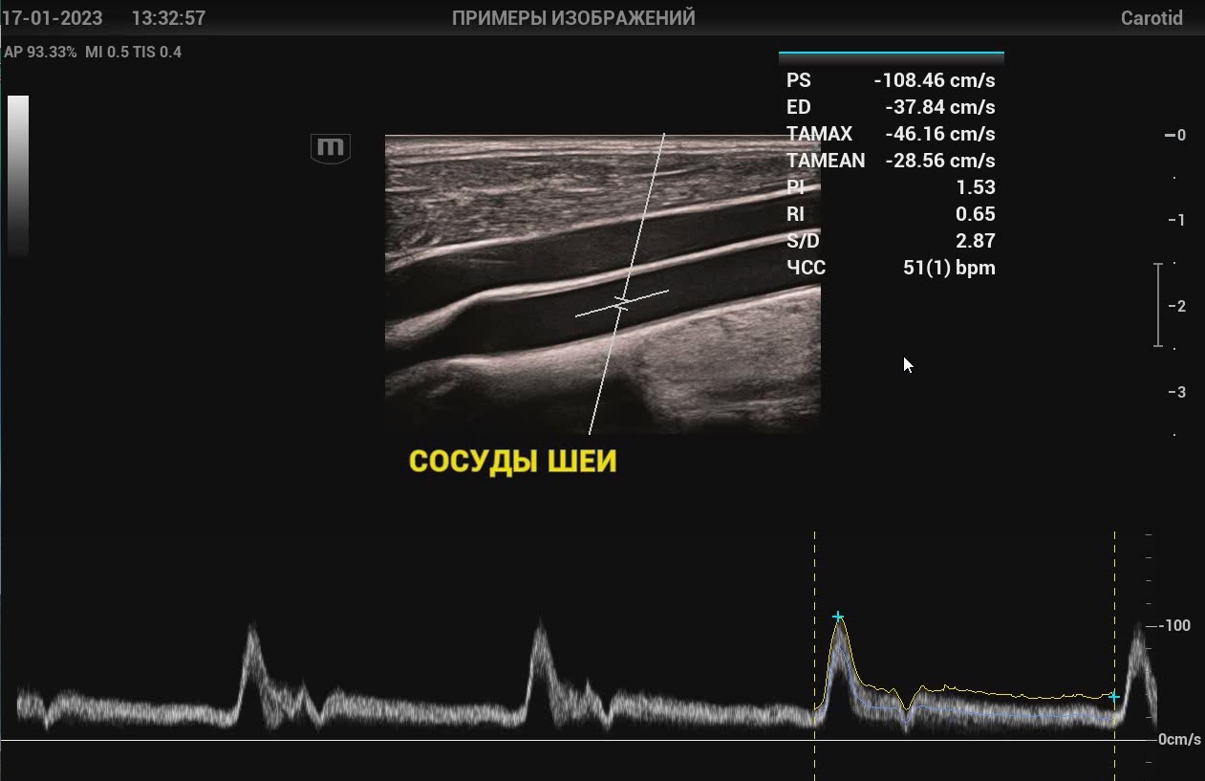Select the СОСУДЫ ШЕИ annotation text
Image resolution: width=1205 pixels, height=781 pixels.
[512, 462]
